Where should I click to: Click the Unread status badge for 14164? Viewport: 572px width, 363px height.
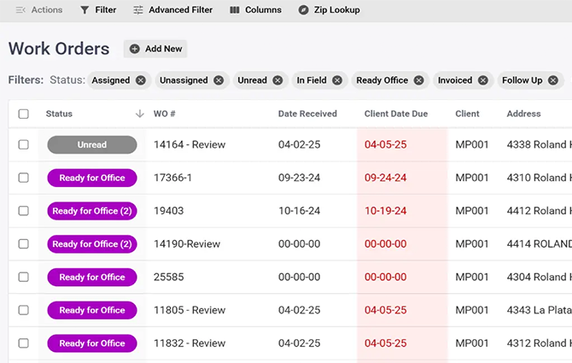[x=92, y=144]
